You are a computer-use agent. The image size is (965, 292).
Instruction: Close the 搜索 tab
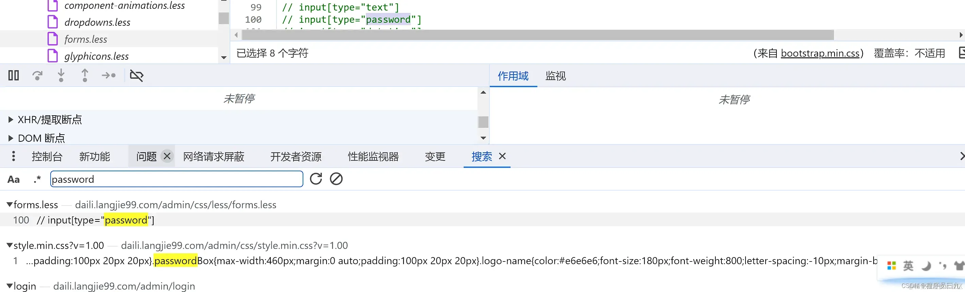pyautogui.click(x=502, y=156)
